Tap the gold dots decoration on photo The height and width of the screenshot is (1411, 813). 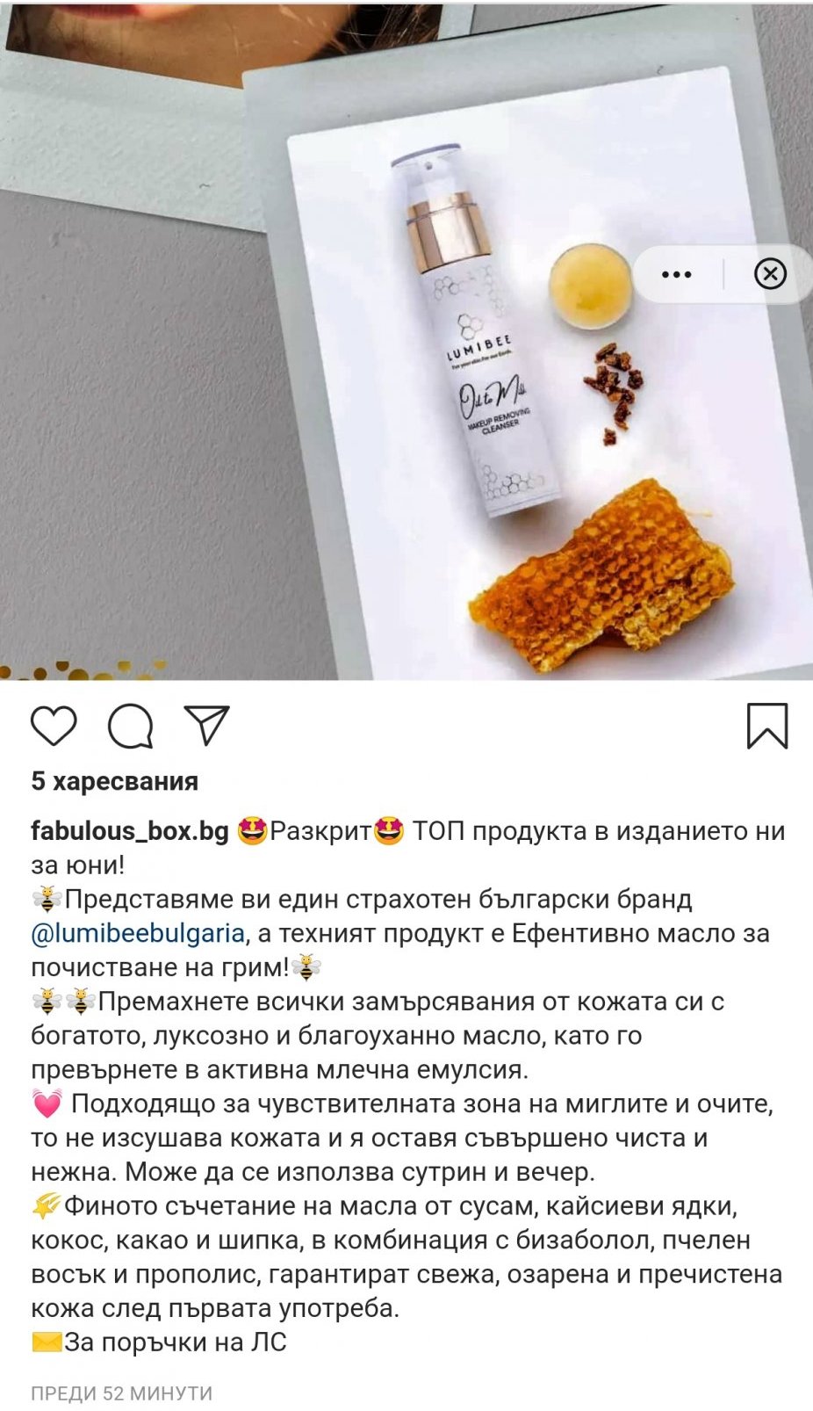click(83, 671)
